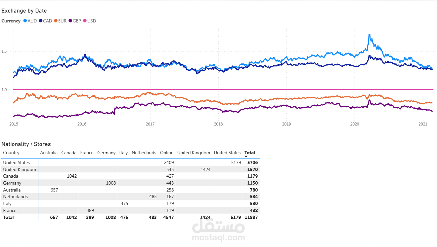This screenshot has width=437, height=247.
Task: Select the United States row label
Action: click(x=16, y=162)
